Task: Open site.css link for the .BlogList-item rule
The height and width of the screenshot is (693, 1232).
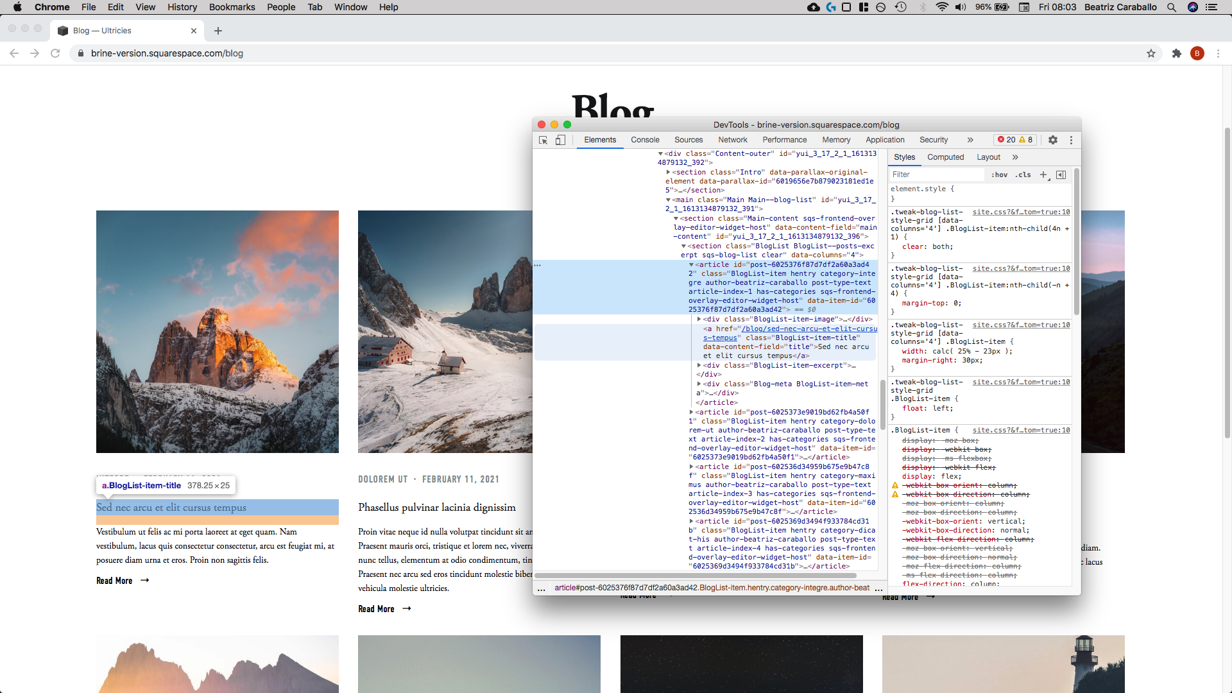Action: point(1021,430)
